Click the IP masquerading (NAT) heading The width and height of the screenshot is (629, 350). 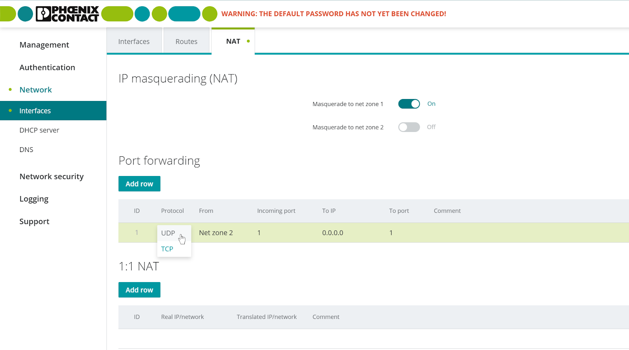click(x=178, y=79)
